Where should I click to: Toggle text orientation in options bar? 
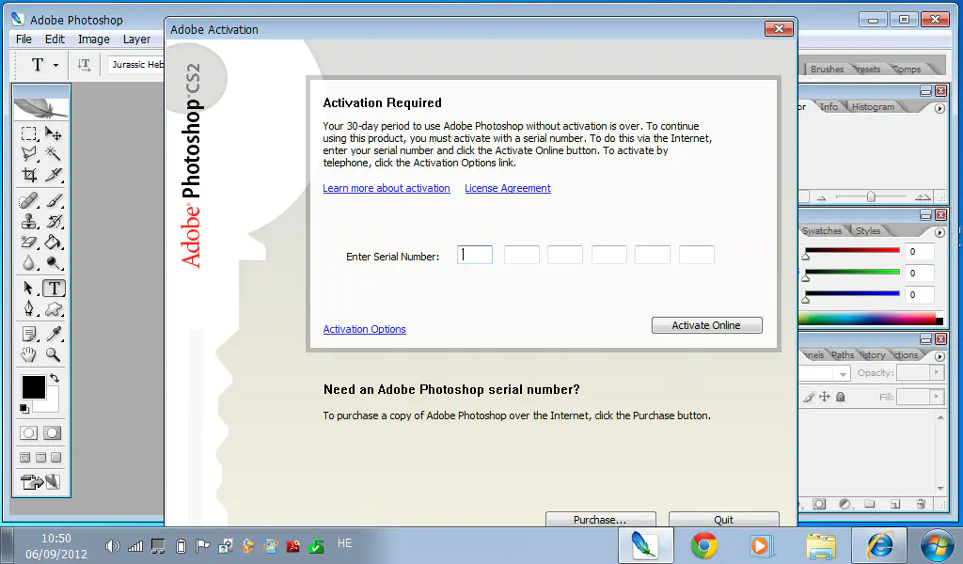click(85, 65)
